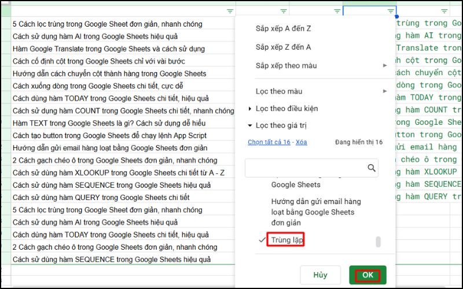Open the rightmost column's filter icon
This screenshot has width=463, height=289.
pos(444,11)
